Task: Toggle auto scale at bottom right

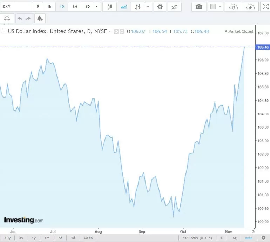Action: (x=248, y=238)
